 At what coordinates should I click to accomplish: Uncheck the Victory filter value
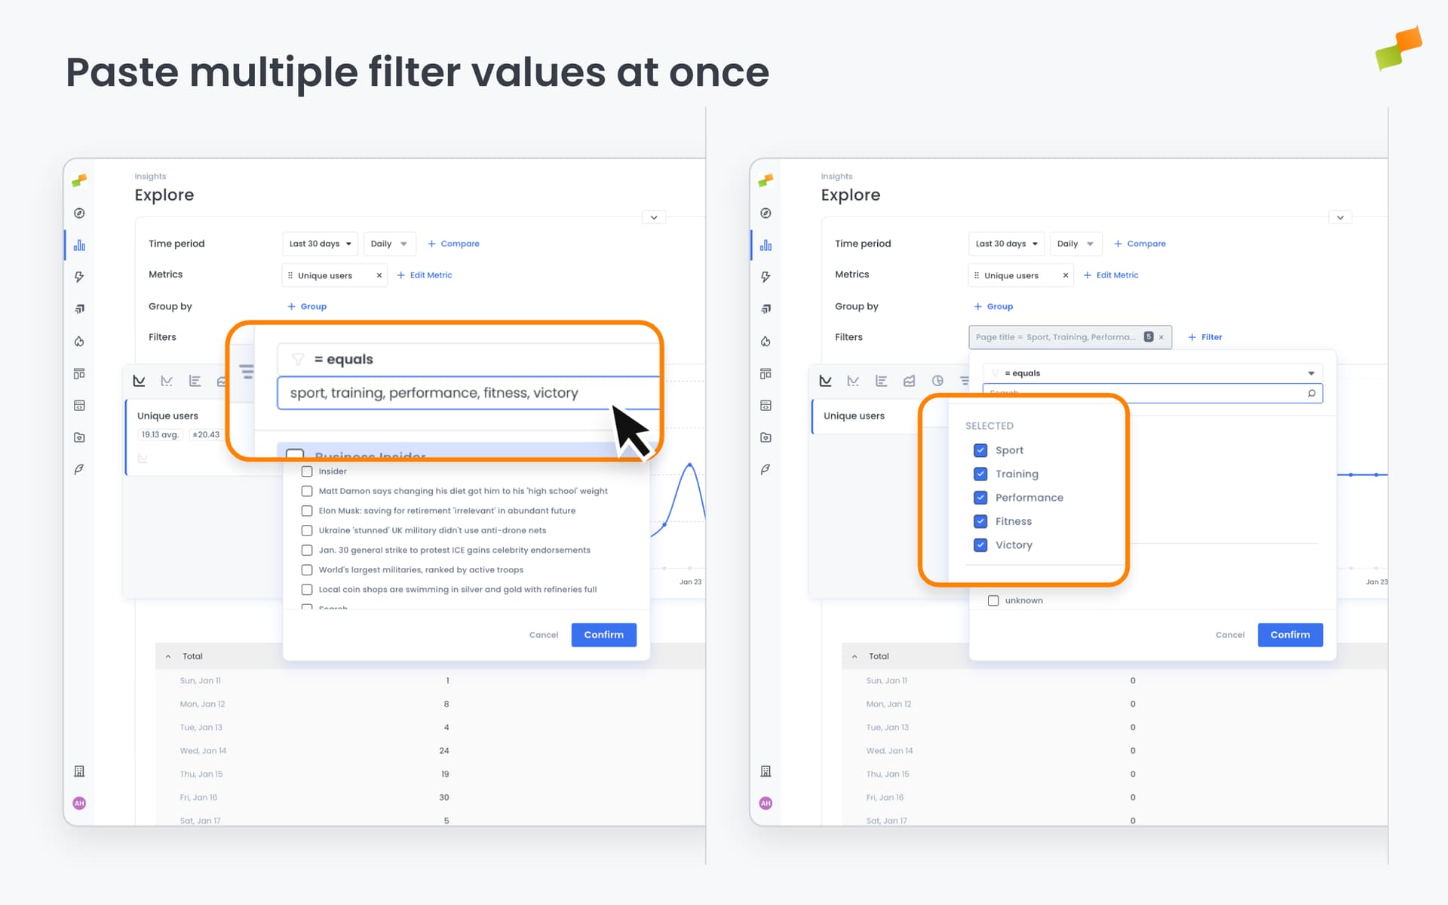tap(980, 545)
